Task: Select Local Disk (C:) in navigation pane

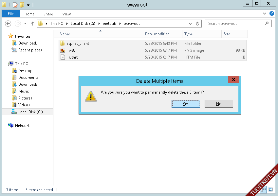Action: pyautogui.click(x=30, y=112)
